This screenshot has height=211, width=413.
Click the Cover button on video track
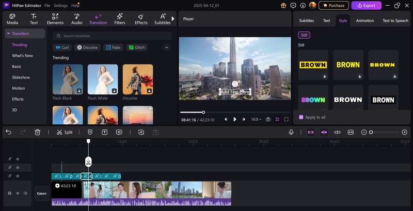[42, 193]
